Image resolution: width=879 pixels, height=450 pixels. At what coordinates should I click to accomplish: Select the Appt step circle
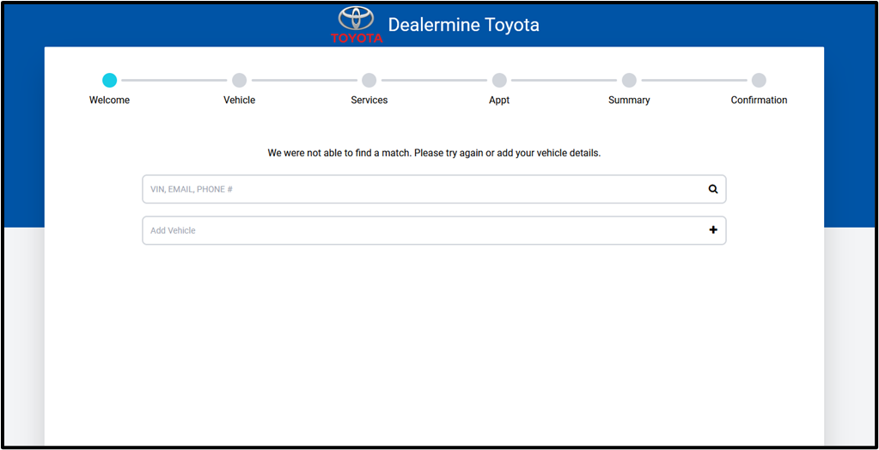point(499,80)
